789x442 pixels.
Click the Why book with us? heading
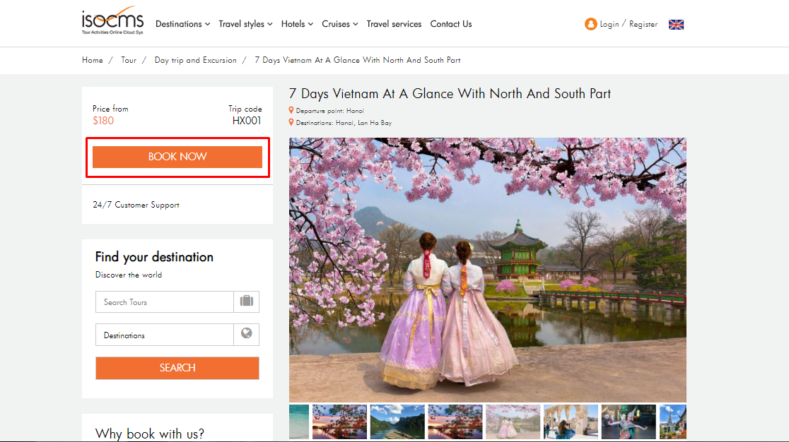pos(149,434)
